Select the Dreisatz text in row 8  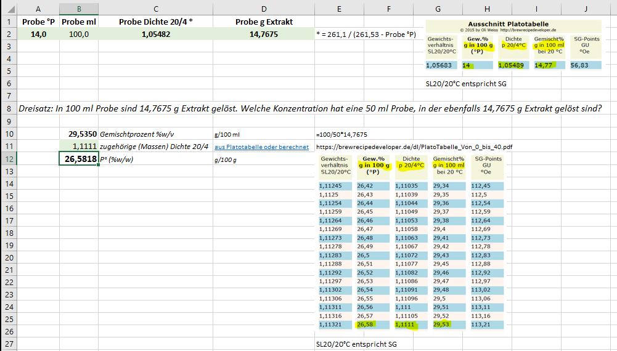coord(310,108)
